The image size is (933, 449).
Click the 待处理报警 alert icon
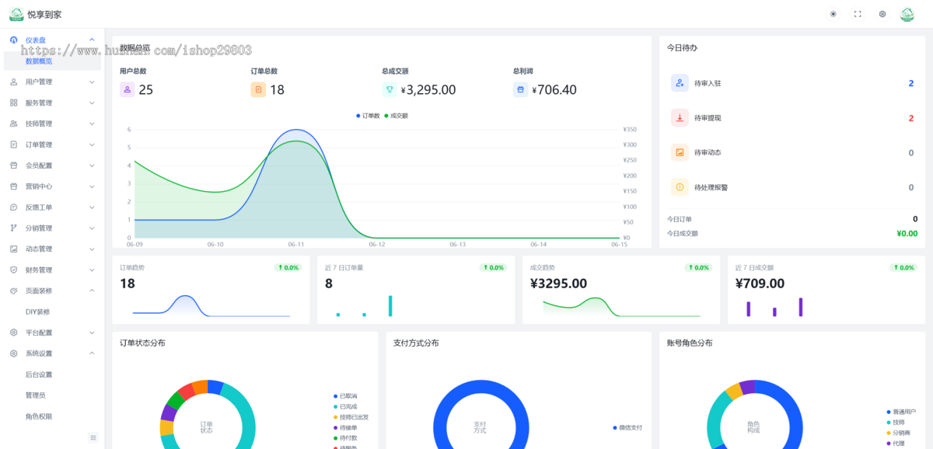pos(680,187)
